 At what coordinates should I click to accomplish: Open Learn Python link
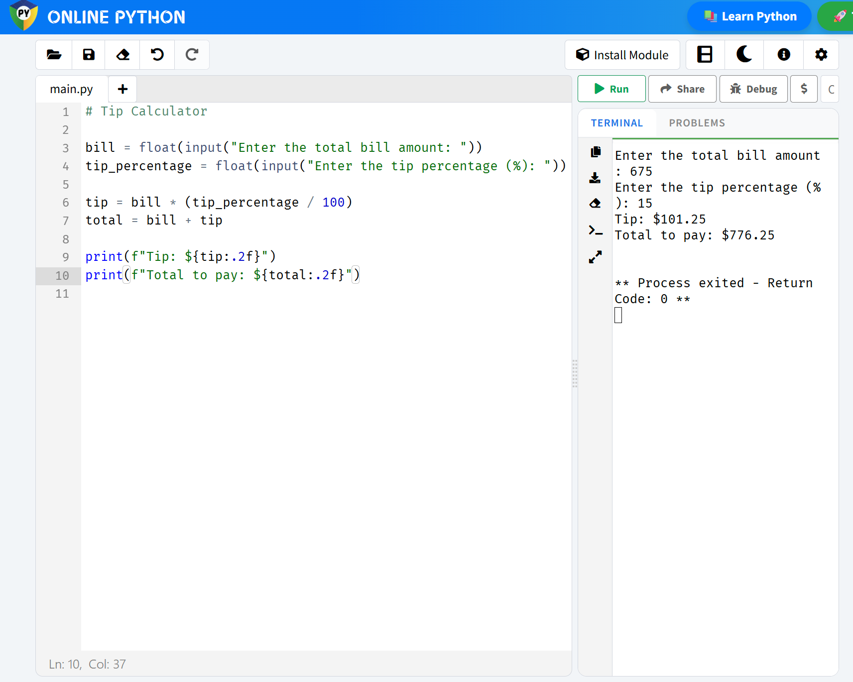point(750,16)
